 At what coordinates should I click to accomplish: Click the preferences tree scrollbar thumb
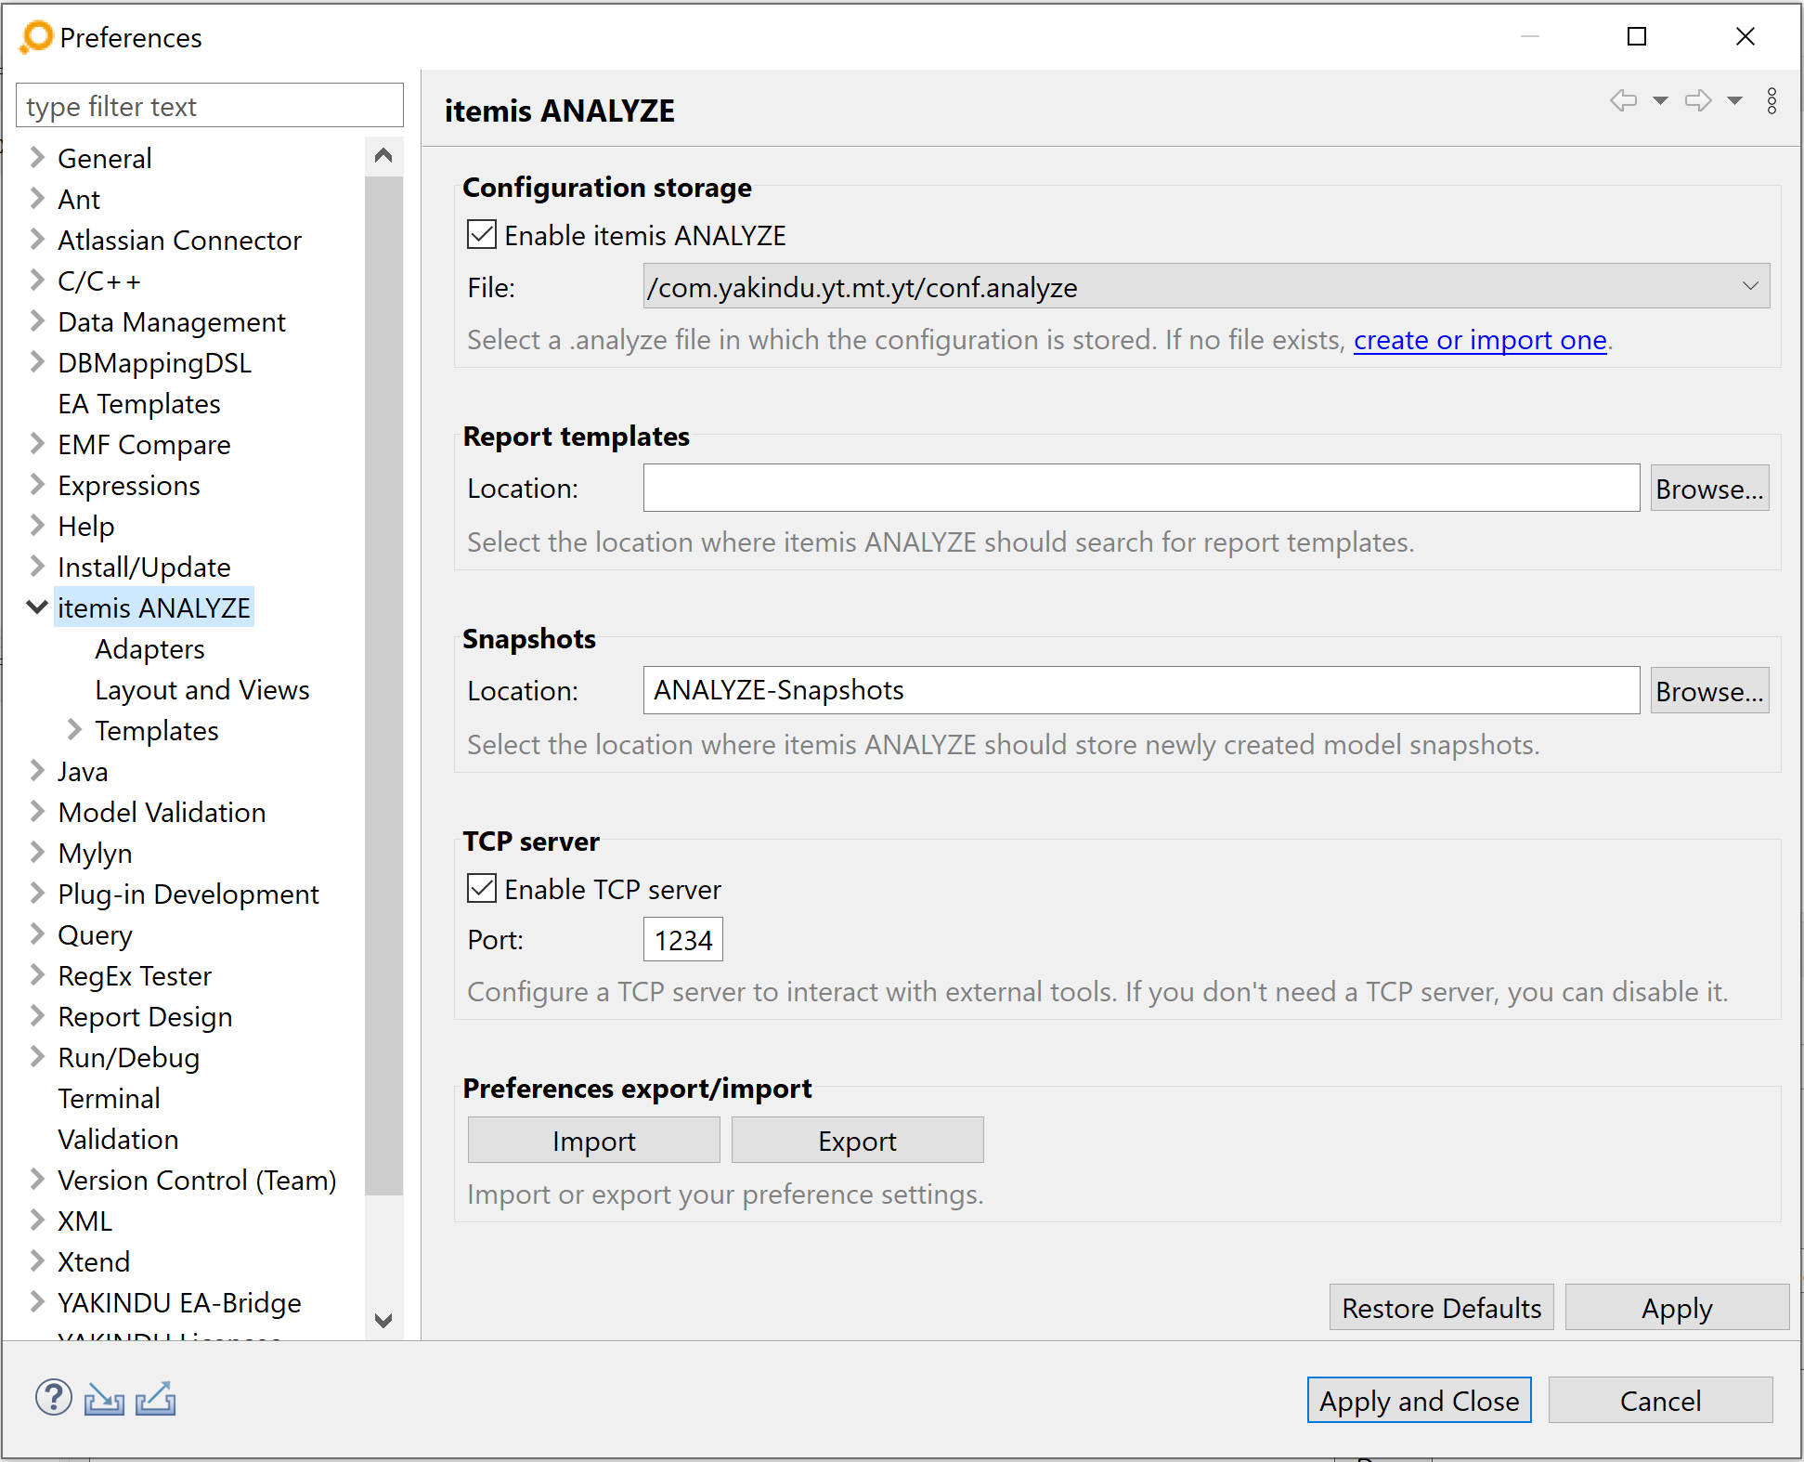[x=383, y=685]
